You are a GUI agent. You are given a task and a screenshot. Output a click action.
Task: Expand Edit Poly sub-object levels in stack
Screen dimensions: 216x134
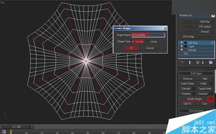coord(185,43)
